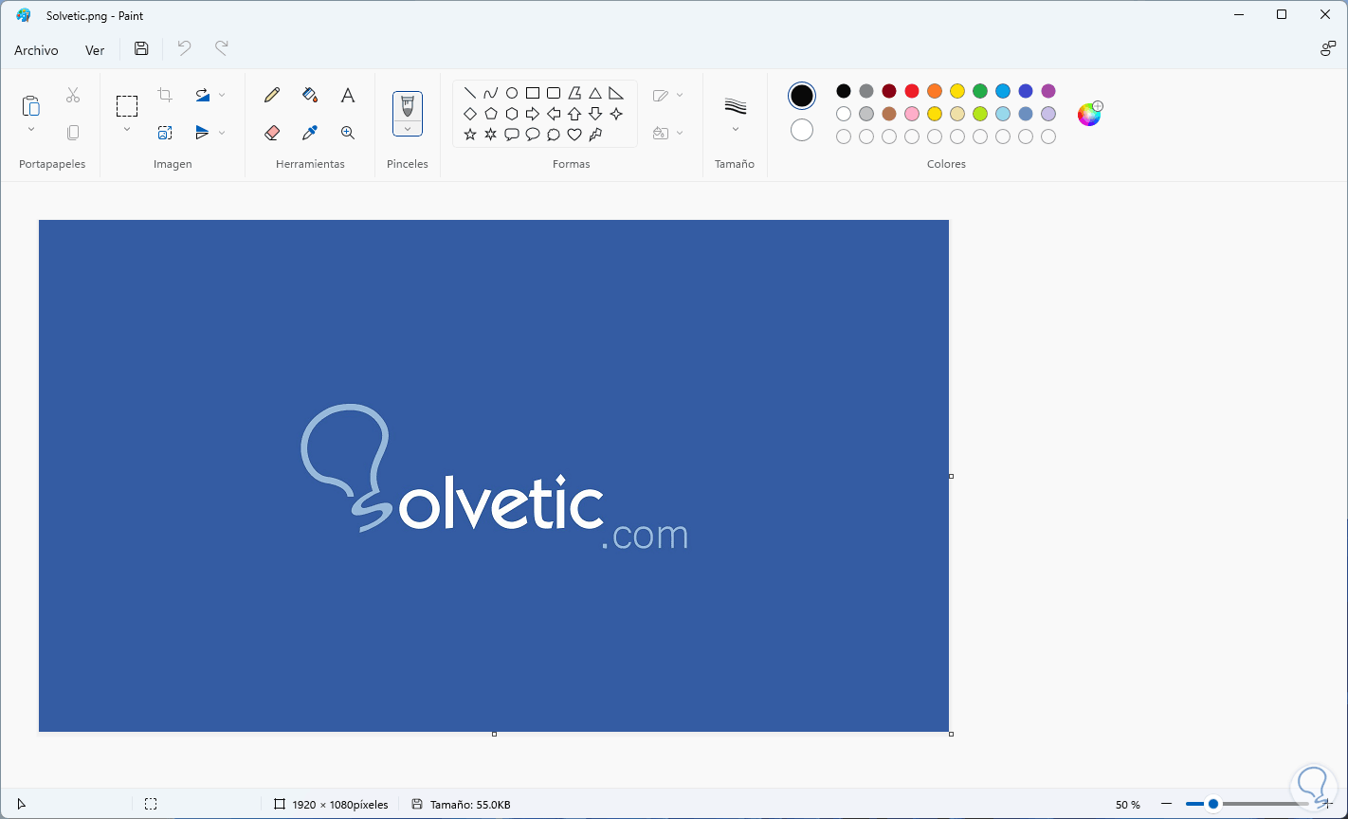This screenshot has height=819, width=1348.
Task: Click the zoom out minus button
Action: click(1167, 804)
